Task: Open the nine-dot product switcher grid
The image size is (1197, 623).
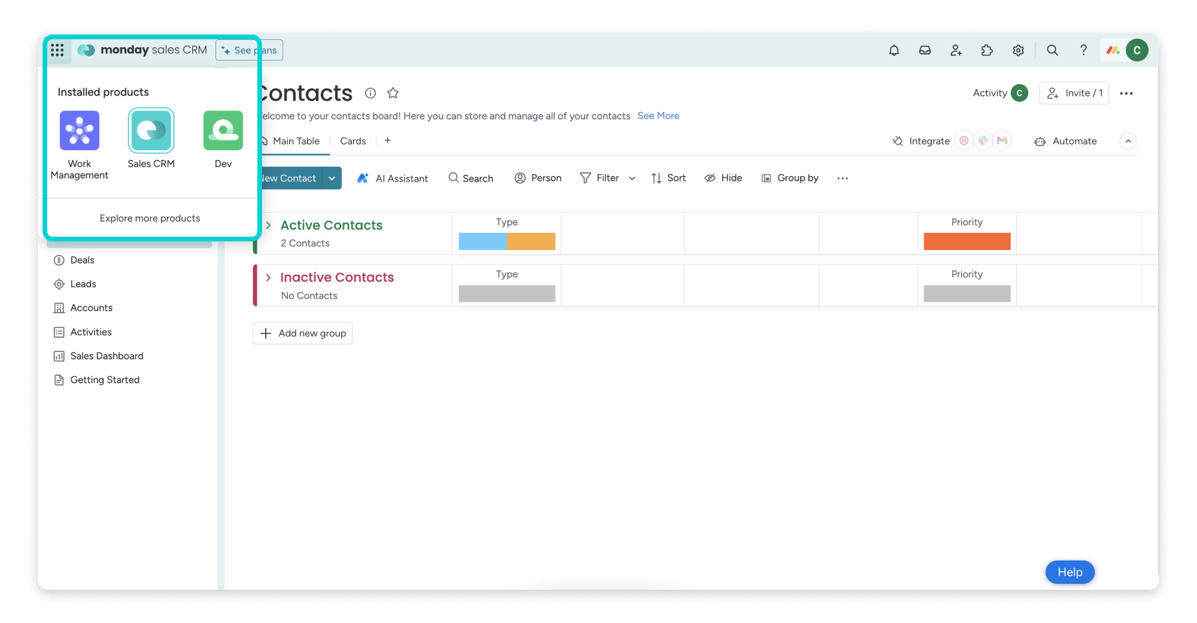Action: [57, 50]
